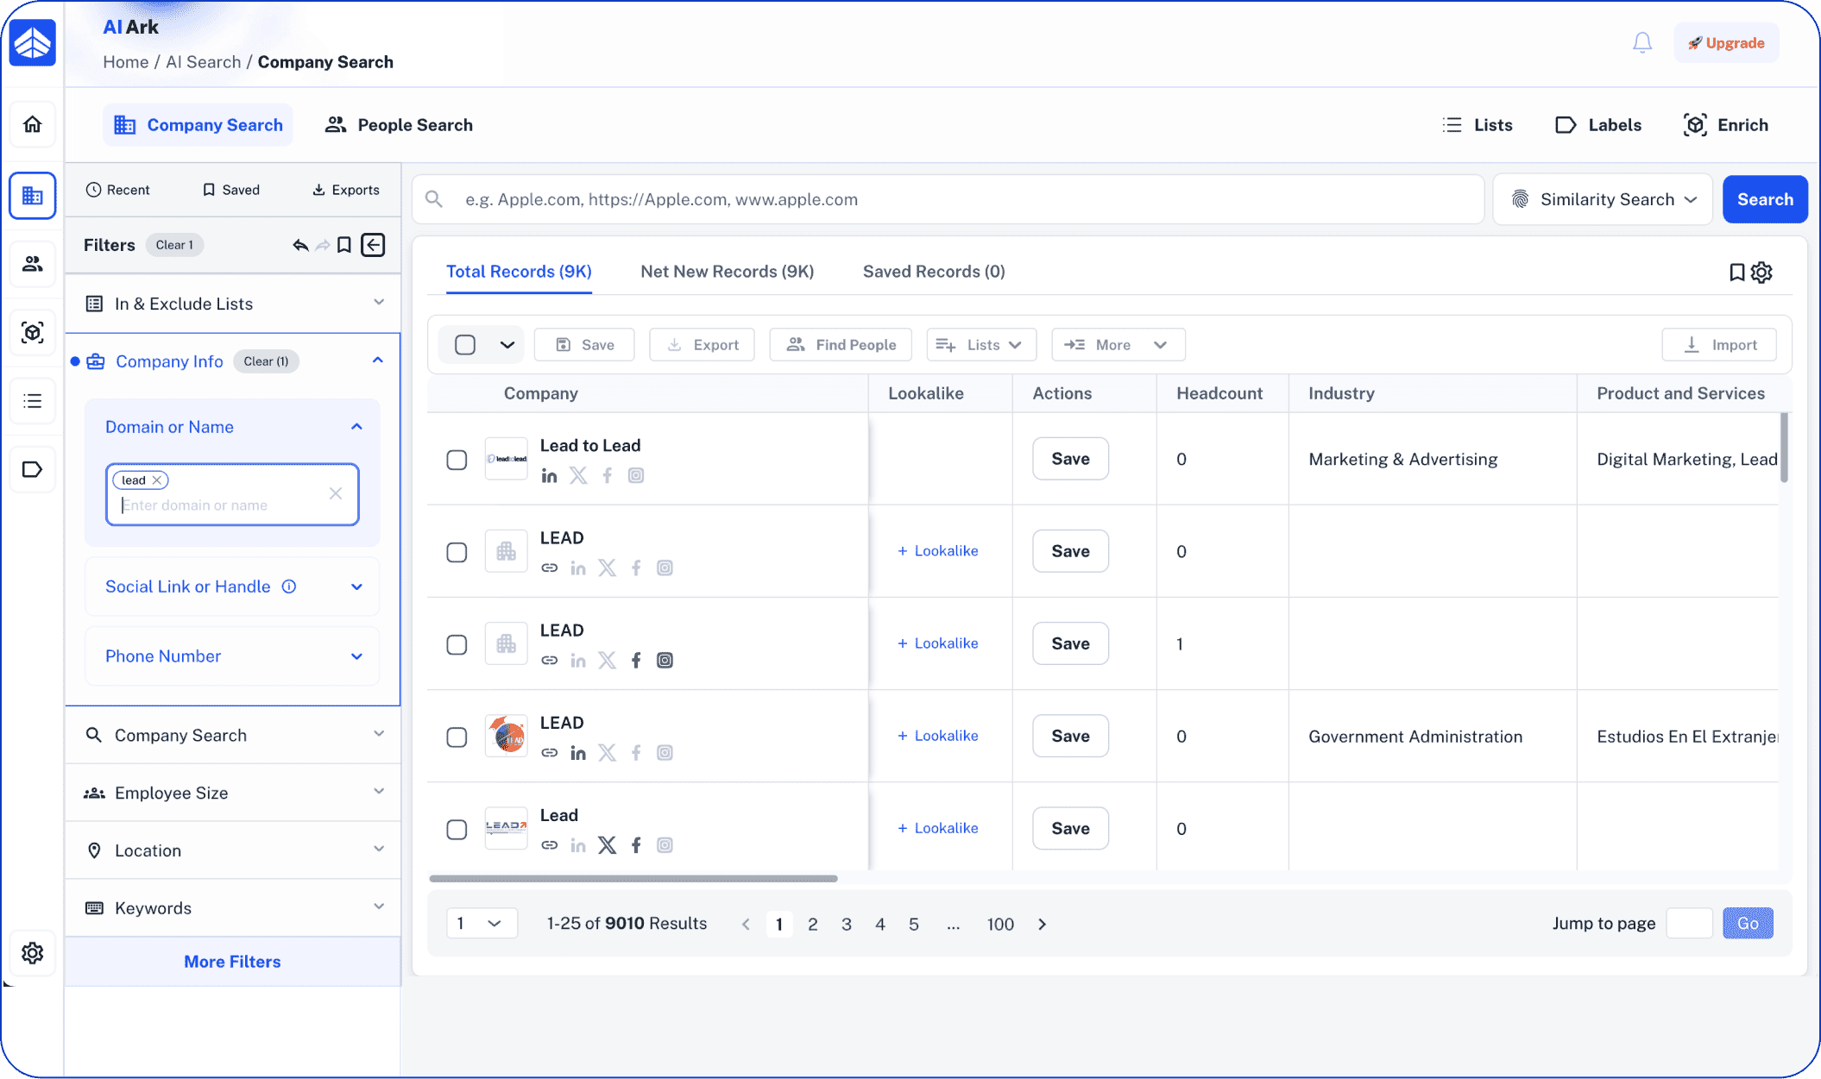Open the people icon in left sidebar
1821x1079 pixels.
click(x=33, y=264)
